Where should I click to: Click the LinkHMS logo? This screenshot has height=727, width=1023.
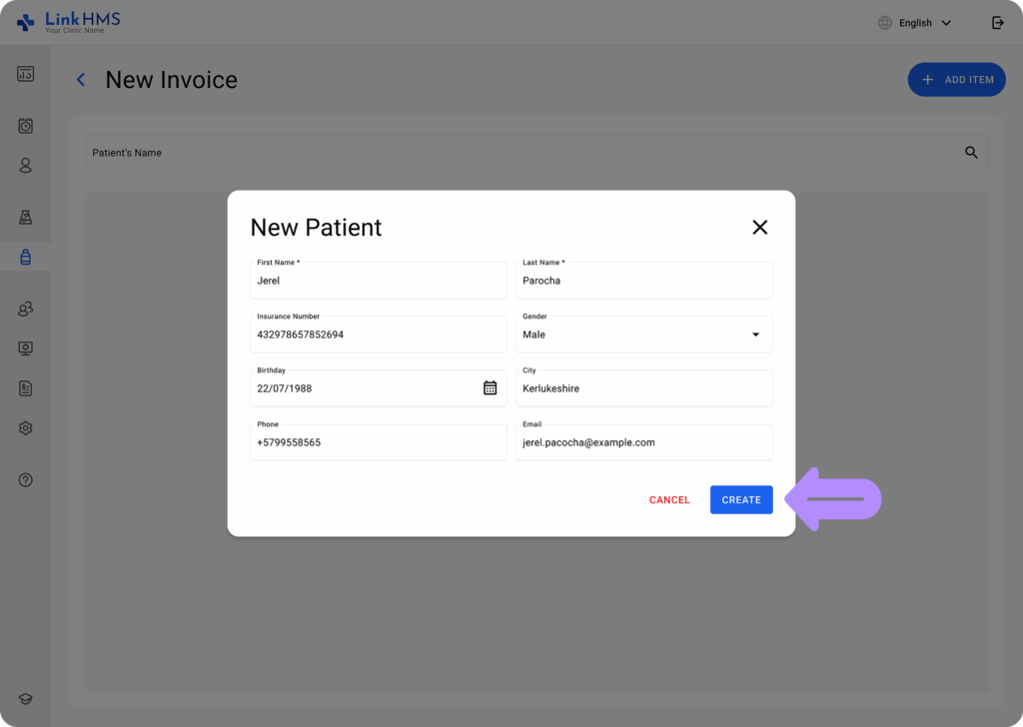pos(69,23)
